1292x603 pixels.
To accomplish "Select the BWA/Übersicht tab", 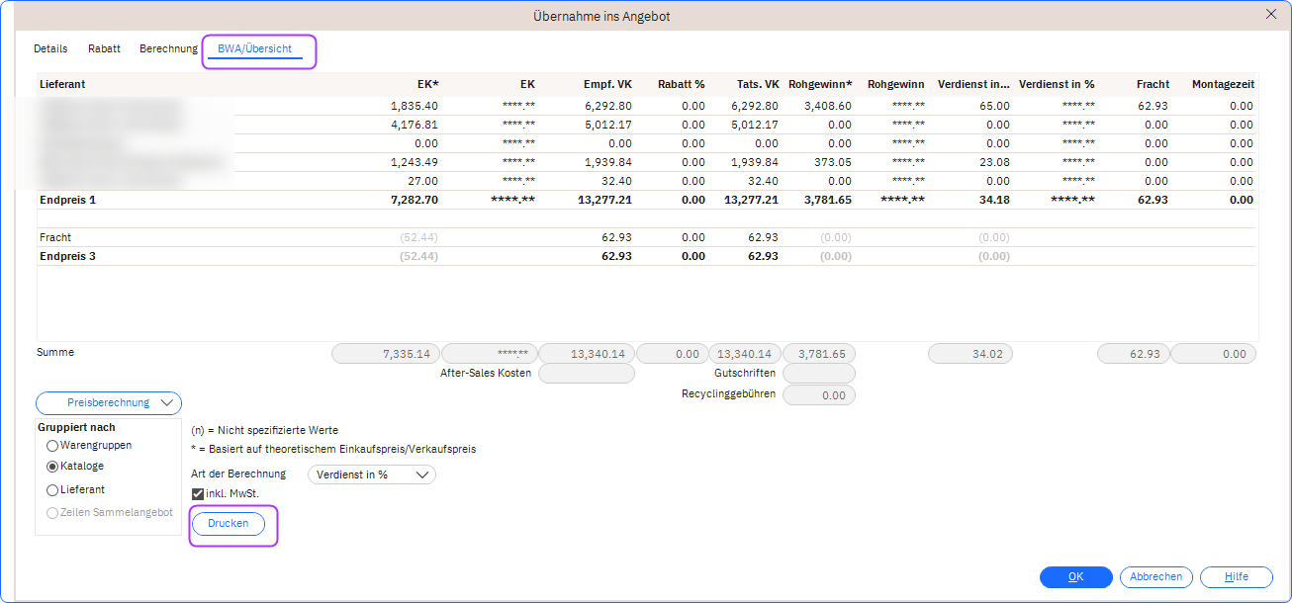I will point(255,48).
